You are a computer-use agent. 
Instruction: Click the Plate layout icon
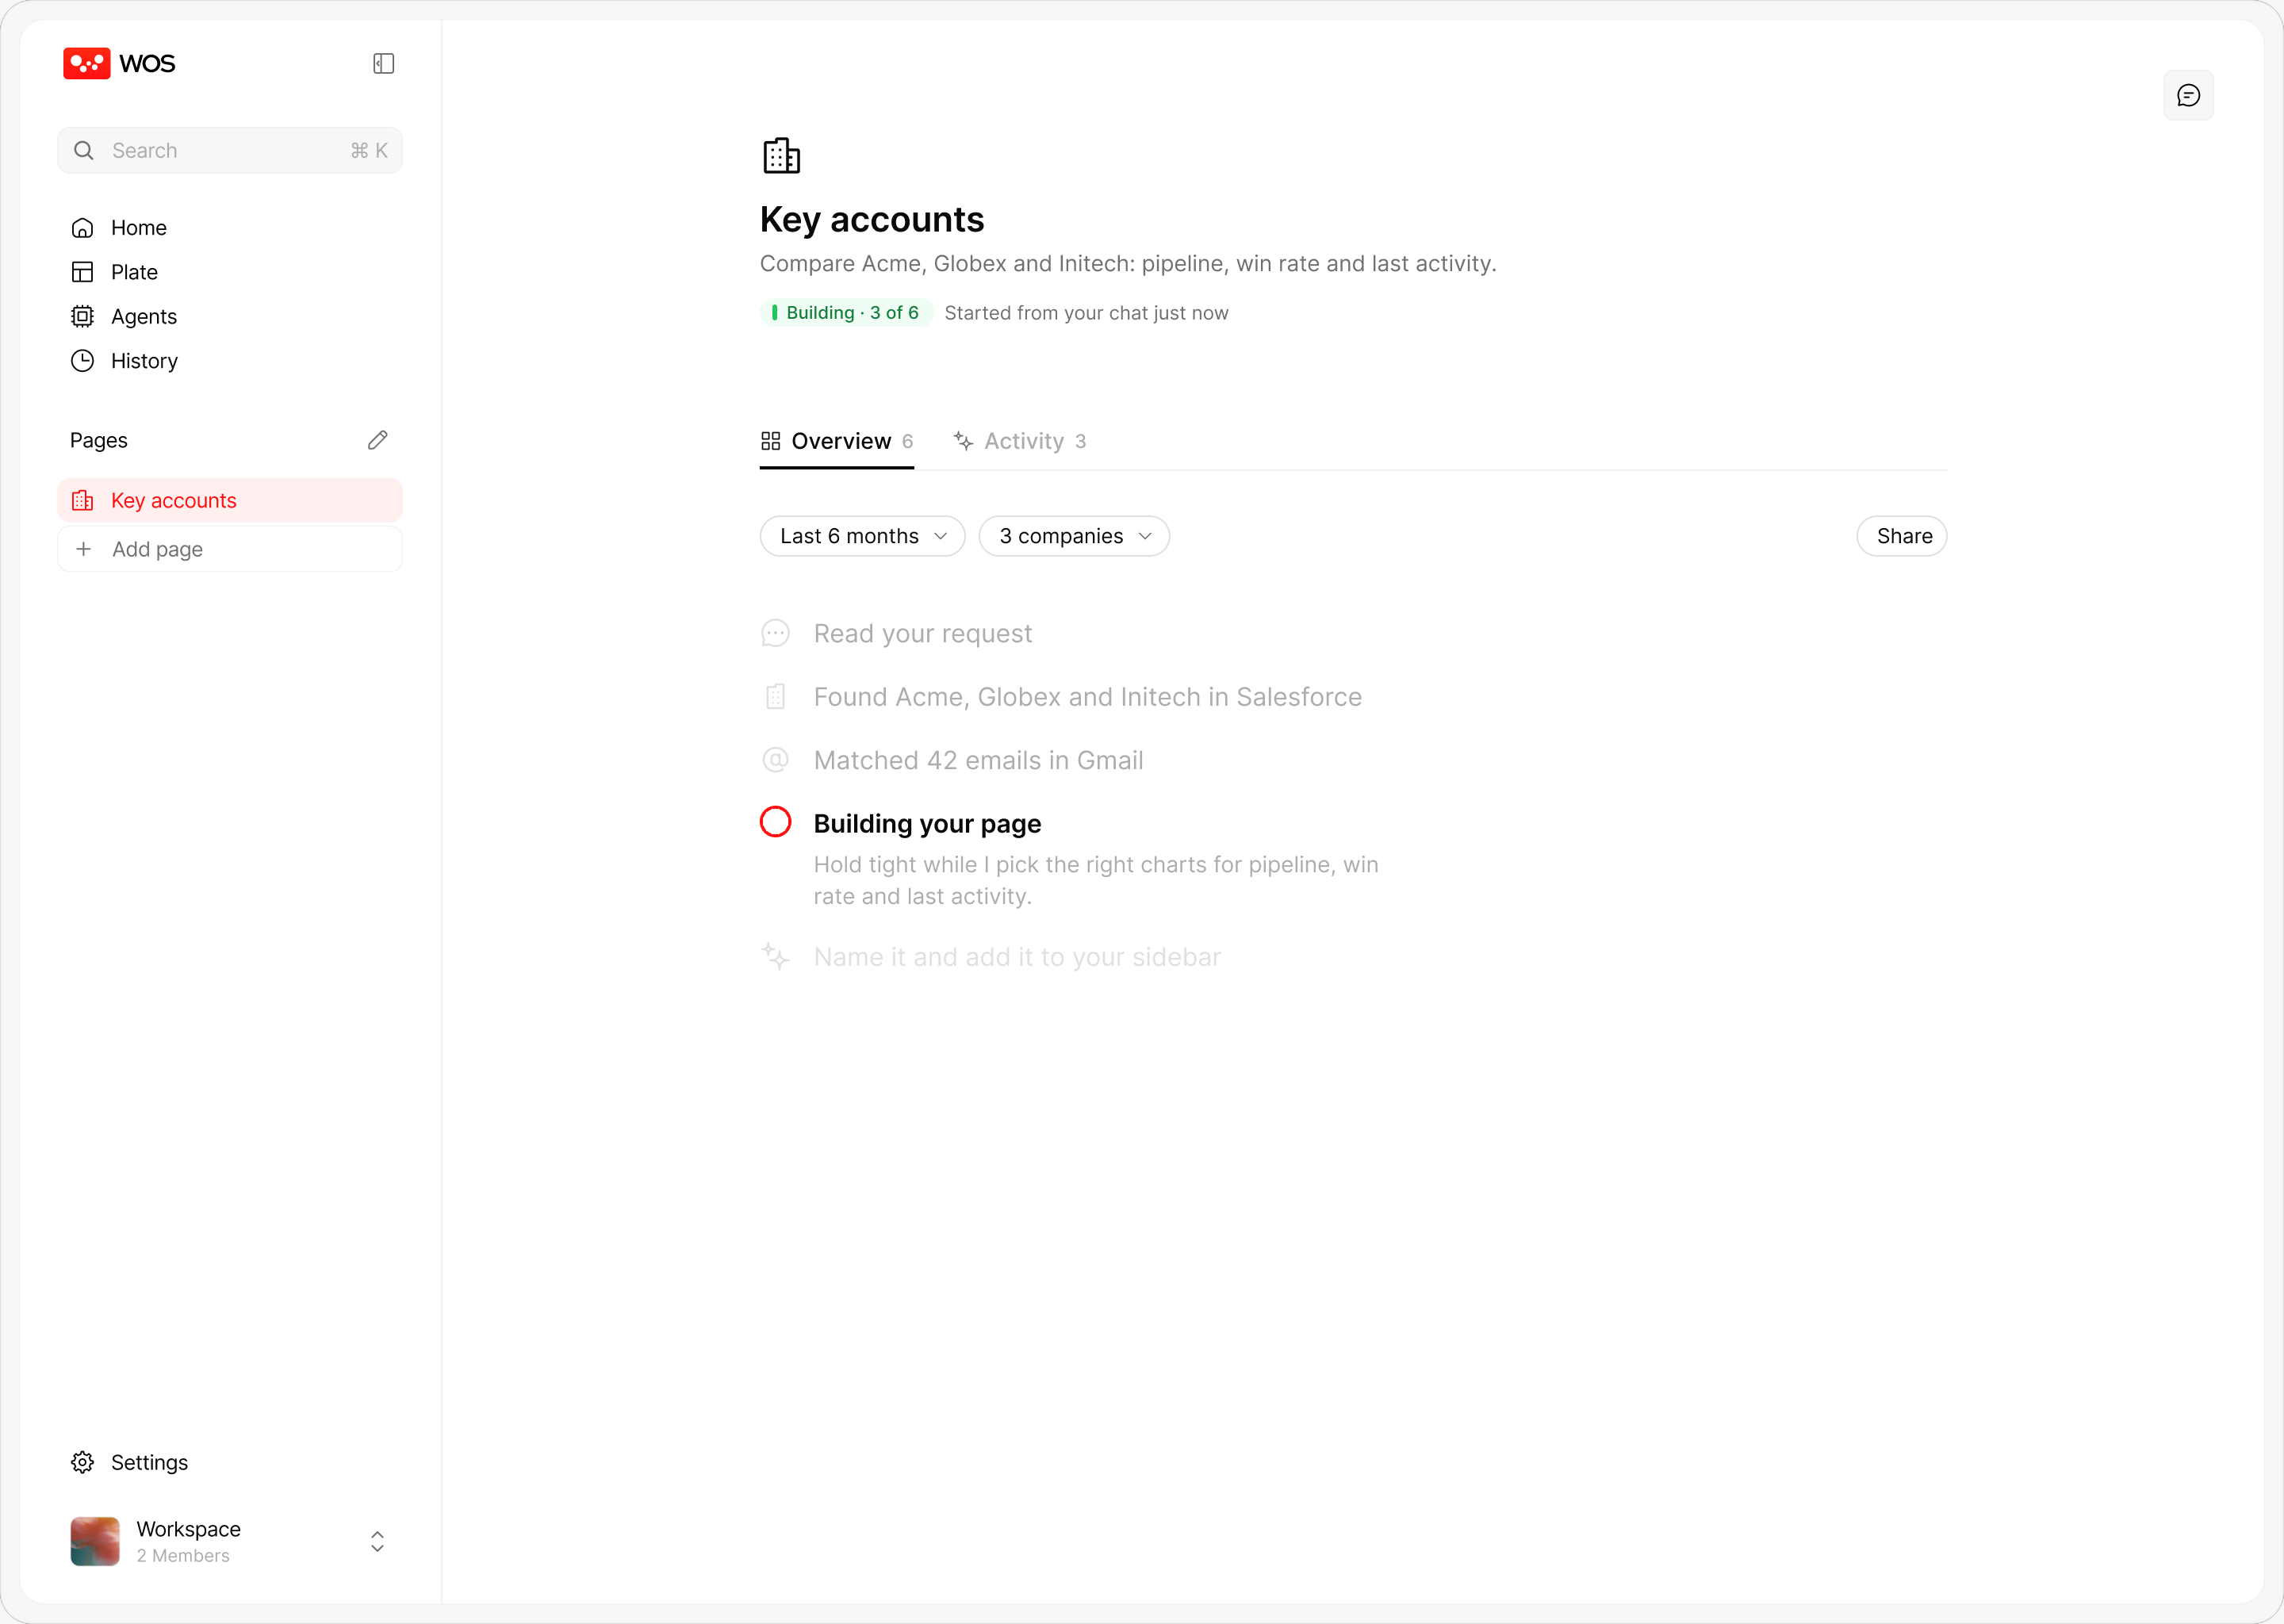point(83,272)
